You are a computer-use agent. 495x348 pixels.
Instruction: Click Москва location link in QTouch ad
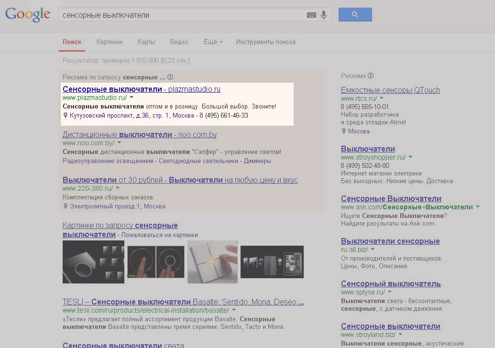pos(359,131)
